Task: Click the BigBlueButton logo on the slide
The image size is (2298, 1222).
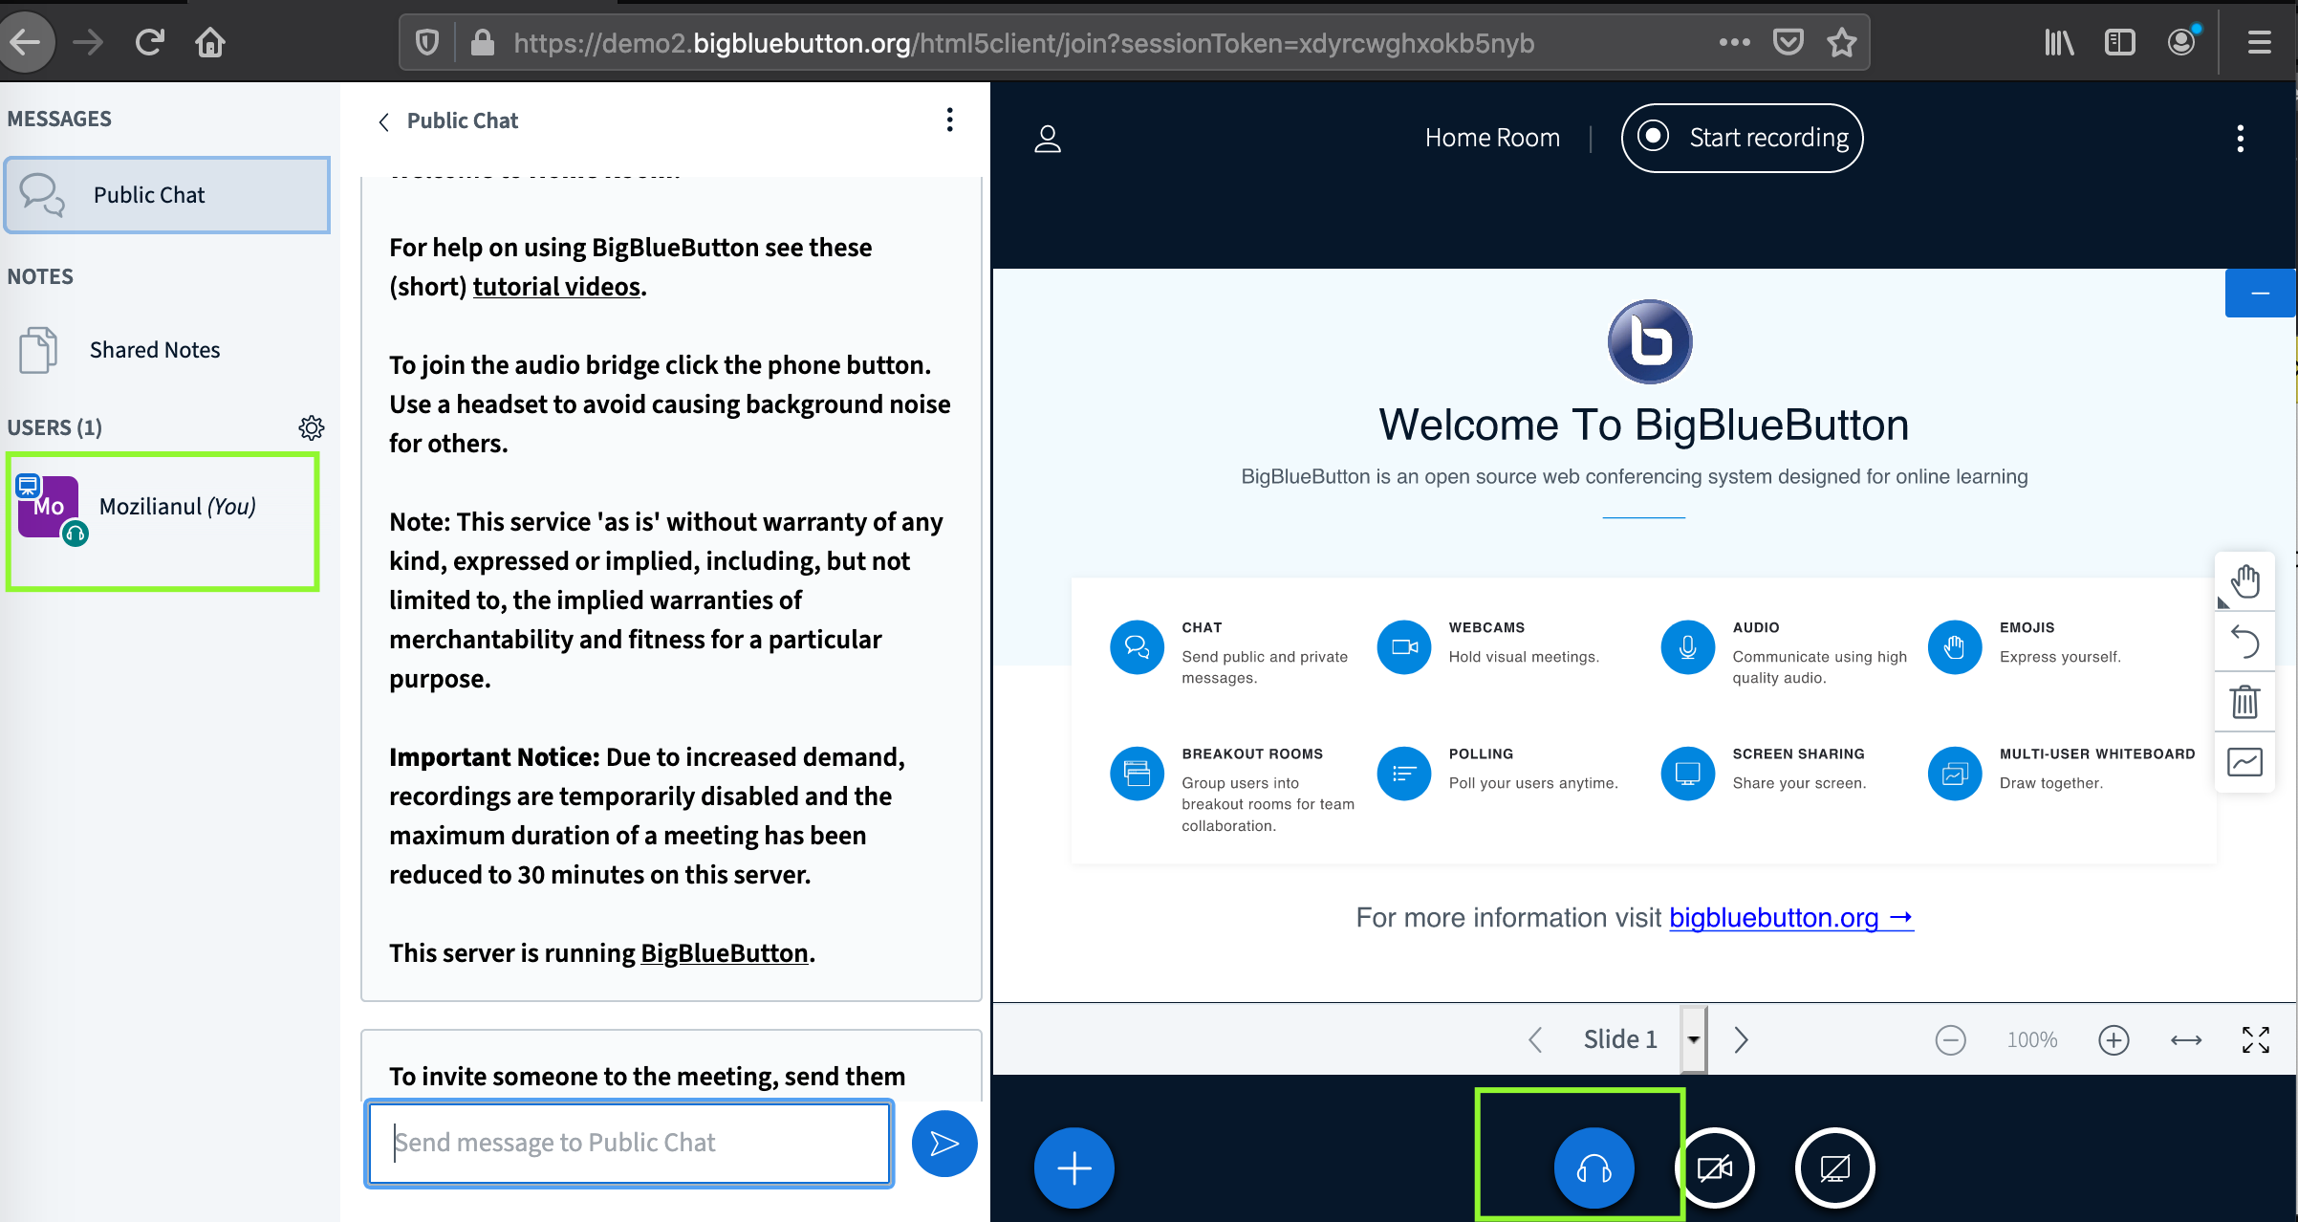Action: (x=1650, y=341)
